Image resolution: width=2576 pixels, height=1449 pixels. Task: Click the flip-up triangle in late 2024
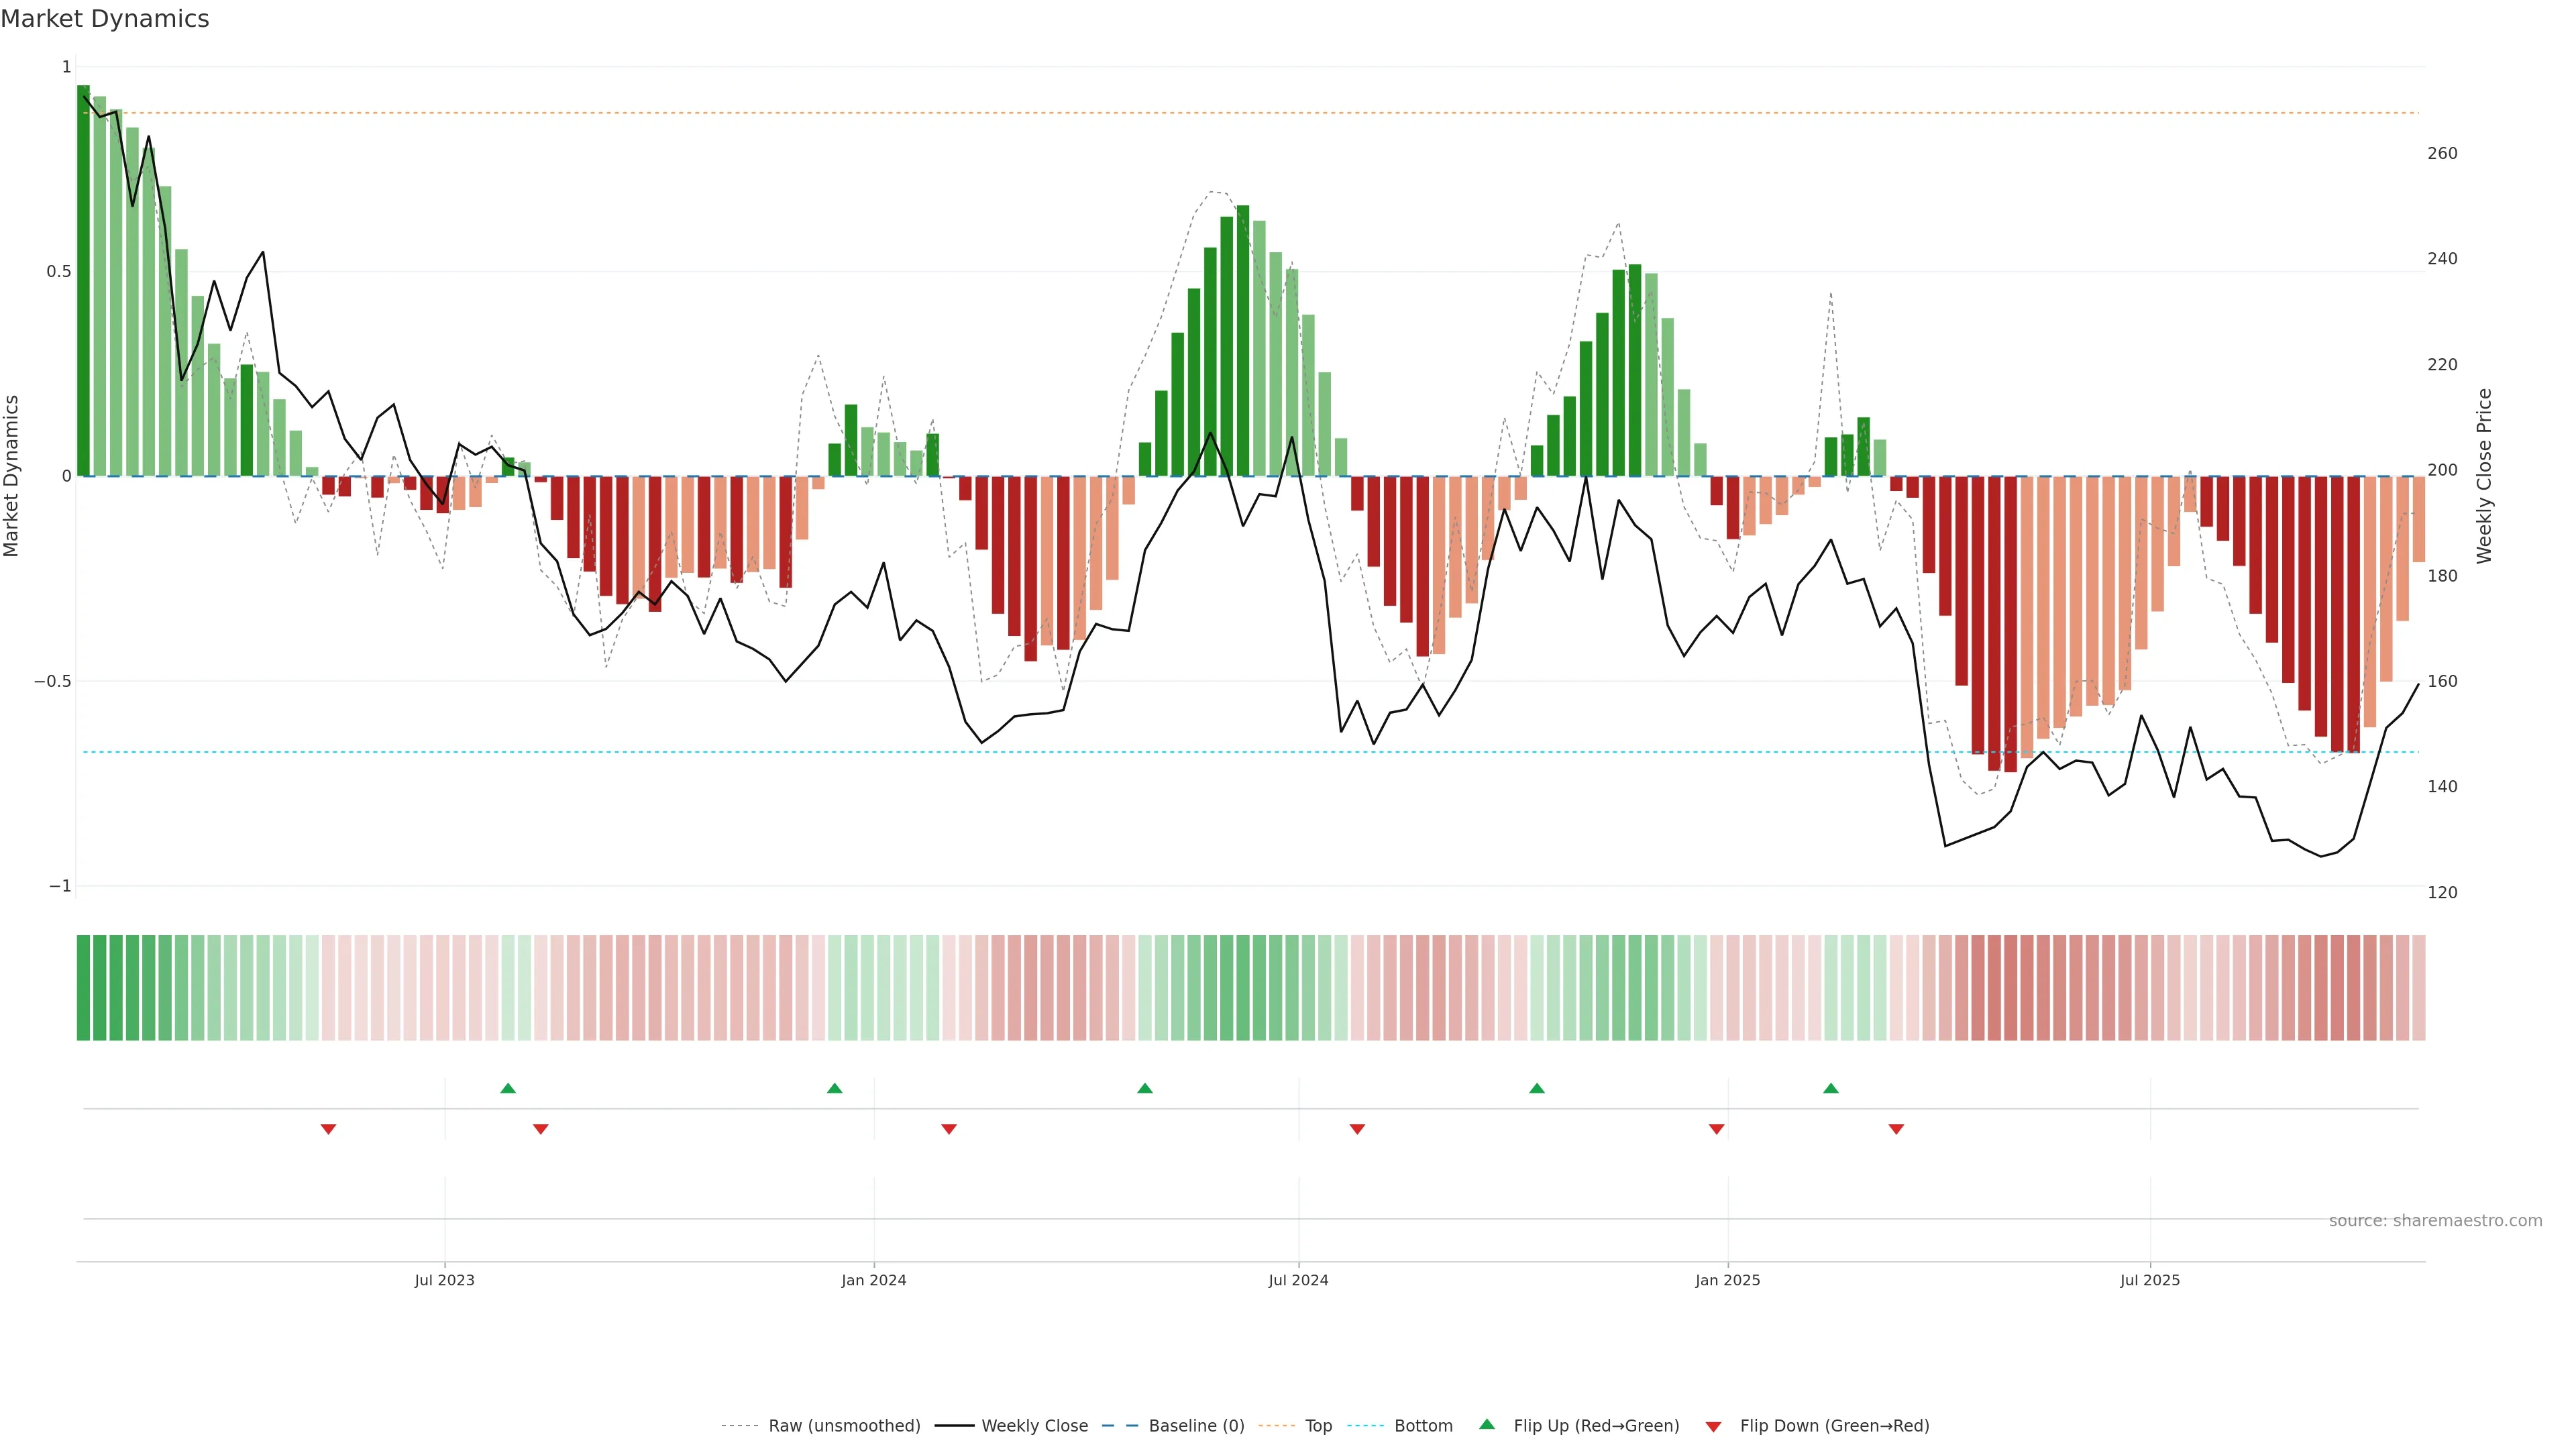coord(1537,1088)
